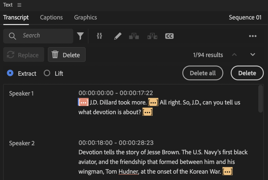This screenshot has width=268, height=180.
Task: Click the pause marker after 'devotion is about?'
Action: click(147, 112)
